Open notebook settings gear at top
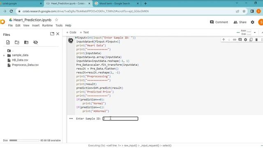The width and height of the screenshot is (263, 148). [x=252, y=22]
